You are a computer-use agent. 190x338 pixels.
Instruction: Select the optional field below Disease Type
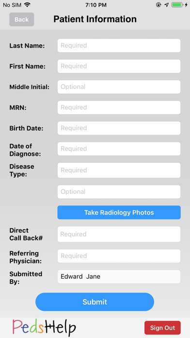119,192
